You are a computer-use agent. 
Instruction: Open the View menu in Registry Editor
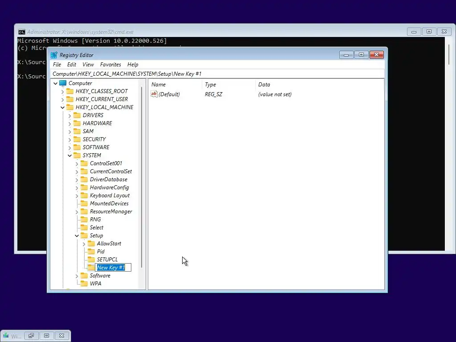(88, 65)
